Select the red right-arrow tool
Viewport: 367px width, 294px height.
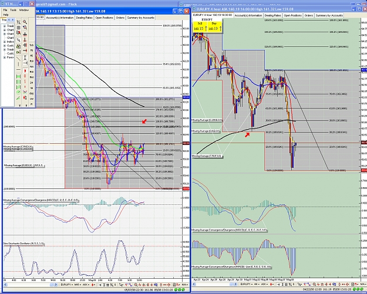(25, 50)
